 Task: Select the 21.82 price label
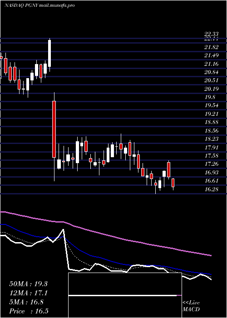coord(212,47)
